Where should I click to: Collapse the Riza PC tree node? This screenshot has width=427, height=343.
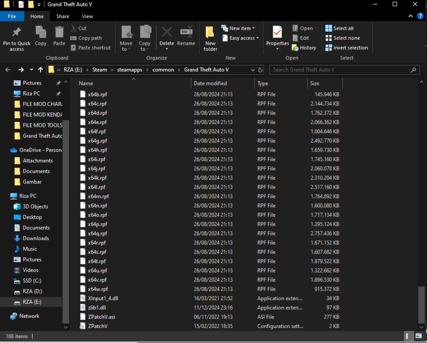7,196
